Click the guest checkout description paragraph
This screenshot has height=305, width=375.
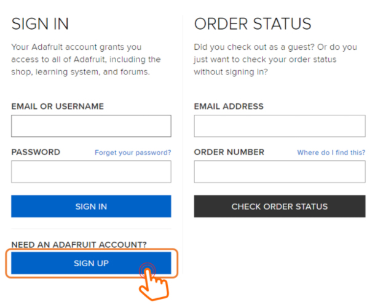tap(275, 59)
